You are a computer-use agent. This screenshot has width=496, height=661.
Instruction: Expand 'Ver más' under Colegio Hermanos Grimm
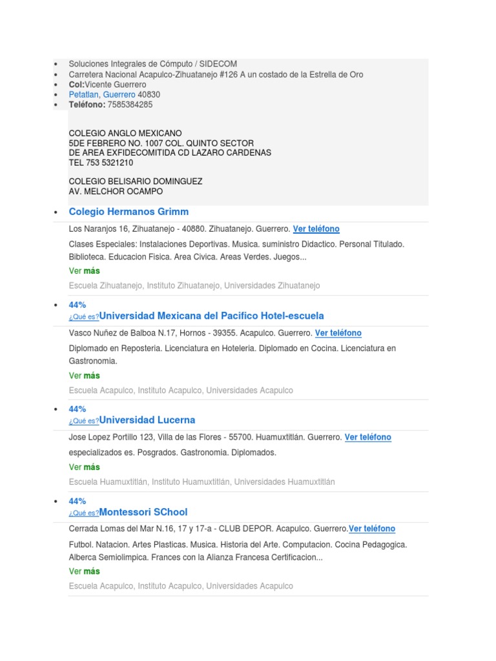click(85, 271)
